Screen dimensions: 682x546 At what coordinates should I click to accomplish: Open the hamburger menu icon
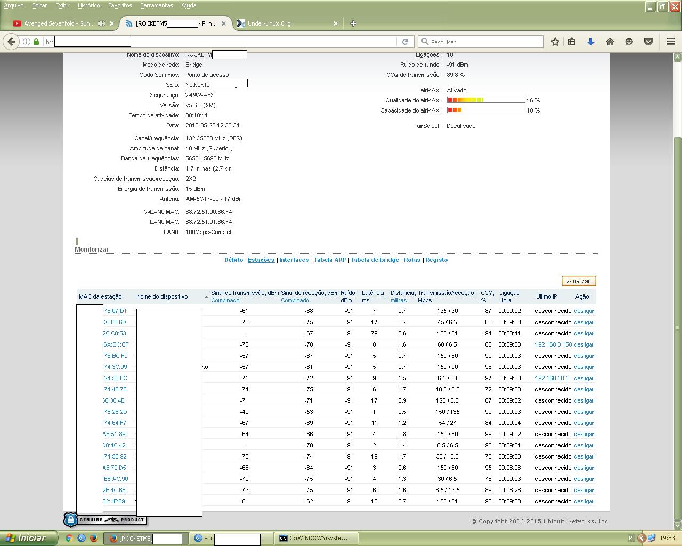[x=670, y=42]
